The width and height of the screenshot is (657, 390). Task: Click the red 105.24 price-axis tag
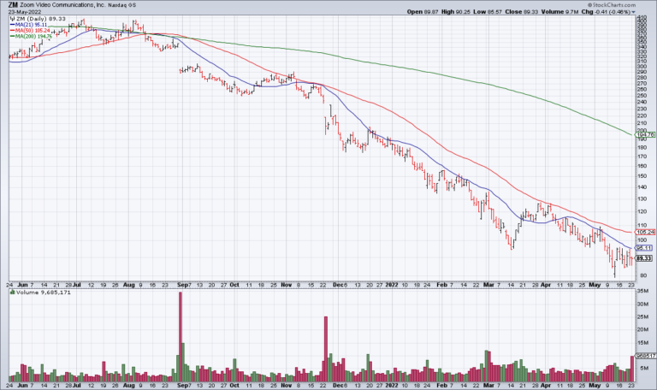point(645,232)
